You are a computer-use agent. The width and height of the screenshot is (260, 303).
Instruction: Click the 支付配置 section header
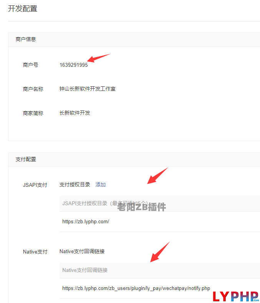(26, 159)
